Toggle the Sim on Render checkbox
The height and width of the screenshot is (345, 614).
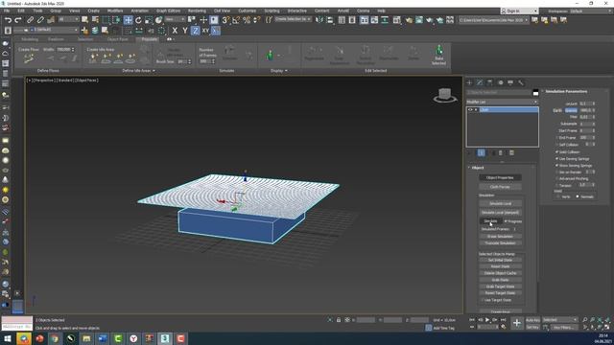tap(556, 172)
